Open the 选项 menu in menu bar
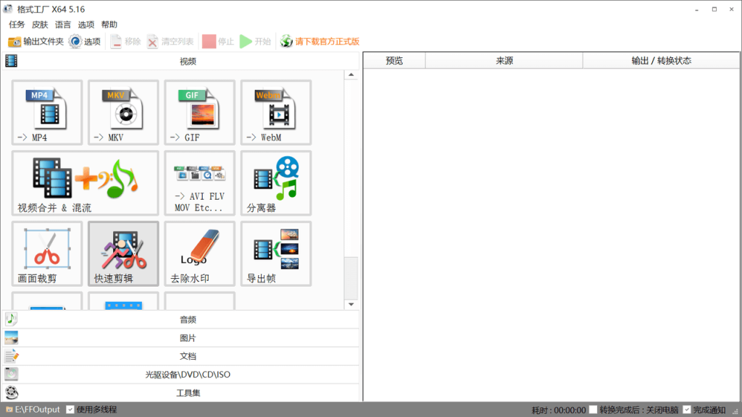The image size is (742, 417). click(x=86, y=25)
